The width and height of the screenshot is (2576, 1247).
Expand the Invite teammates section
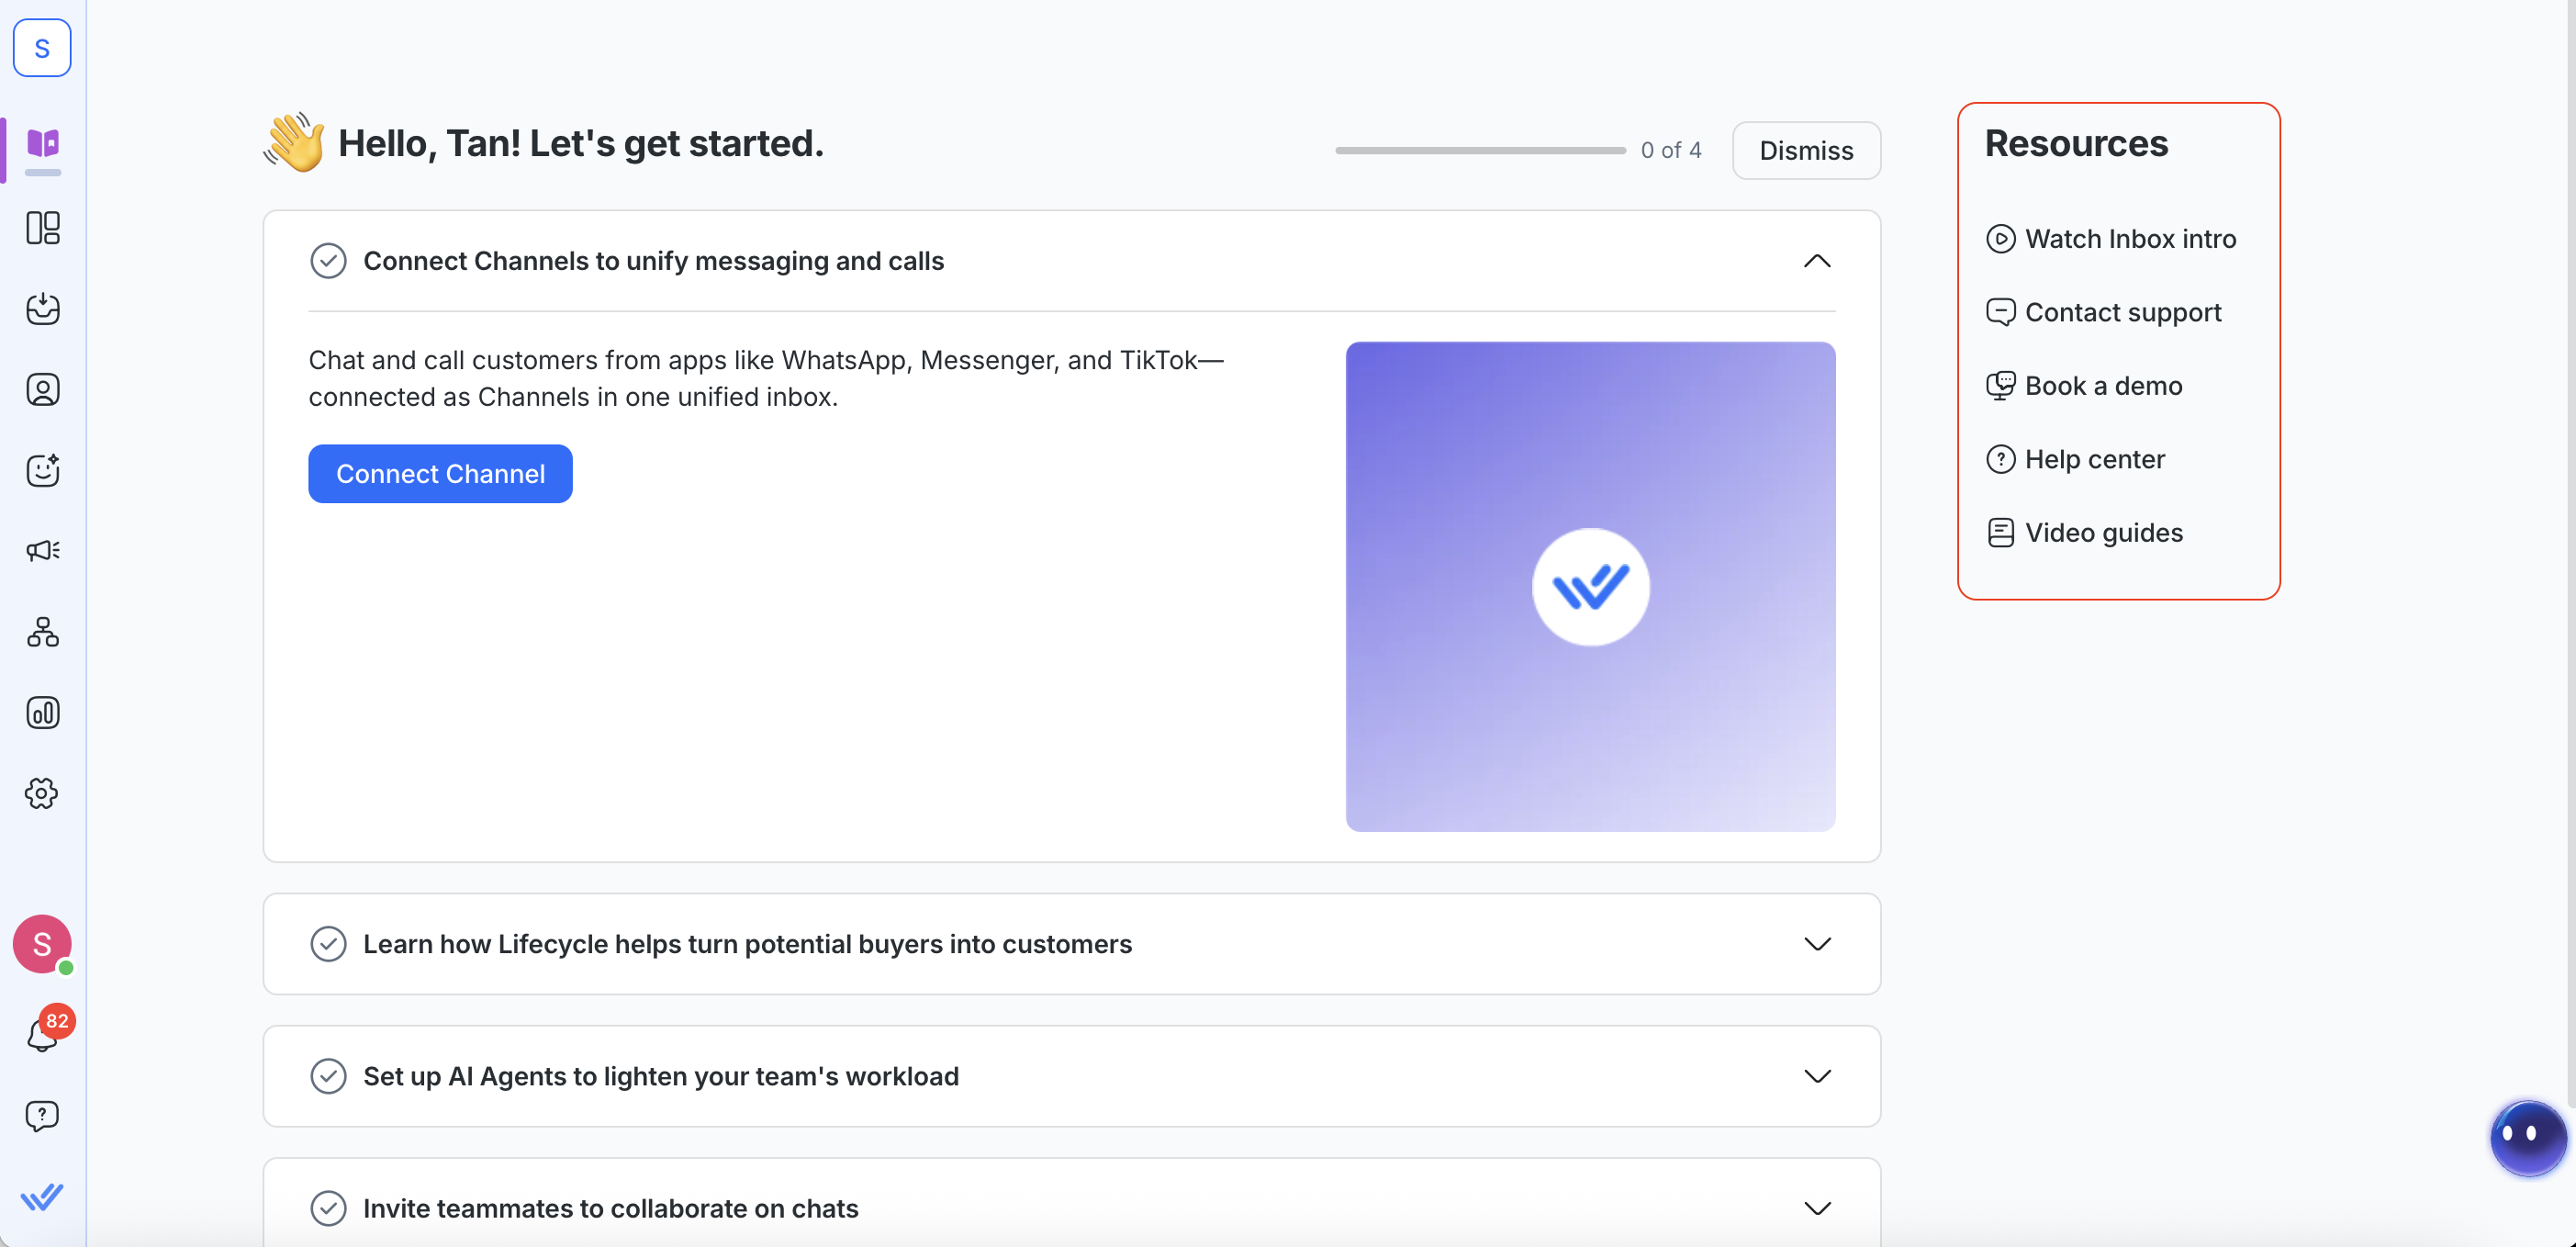(x=1817, y=1208)
